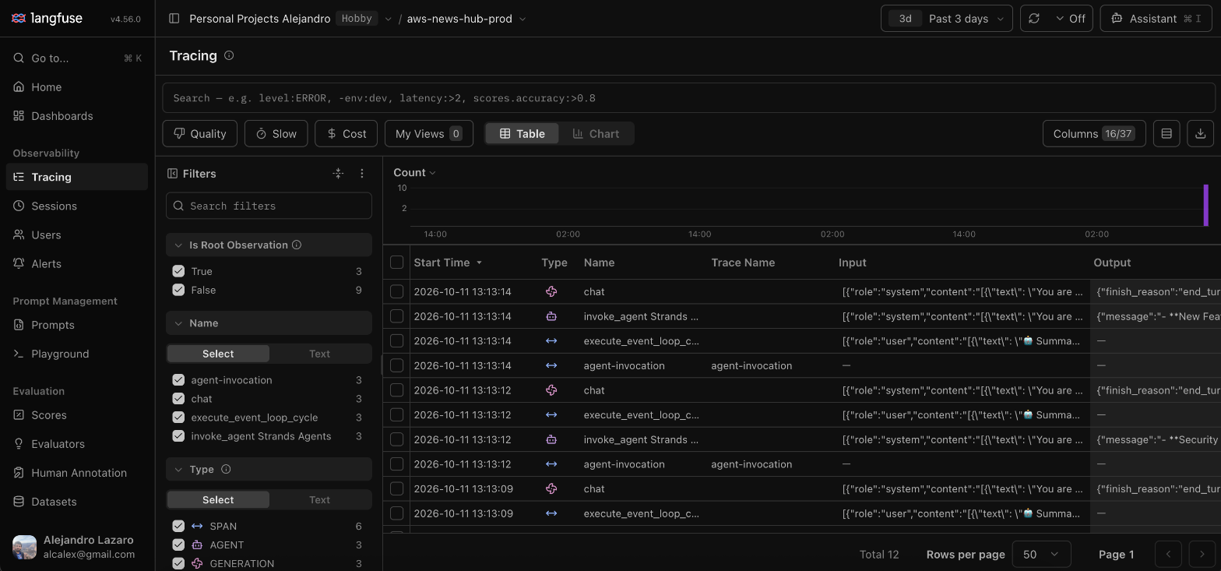Uncheck the AGENT type filter

pos(178,545)
